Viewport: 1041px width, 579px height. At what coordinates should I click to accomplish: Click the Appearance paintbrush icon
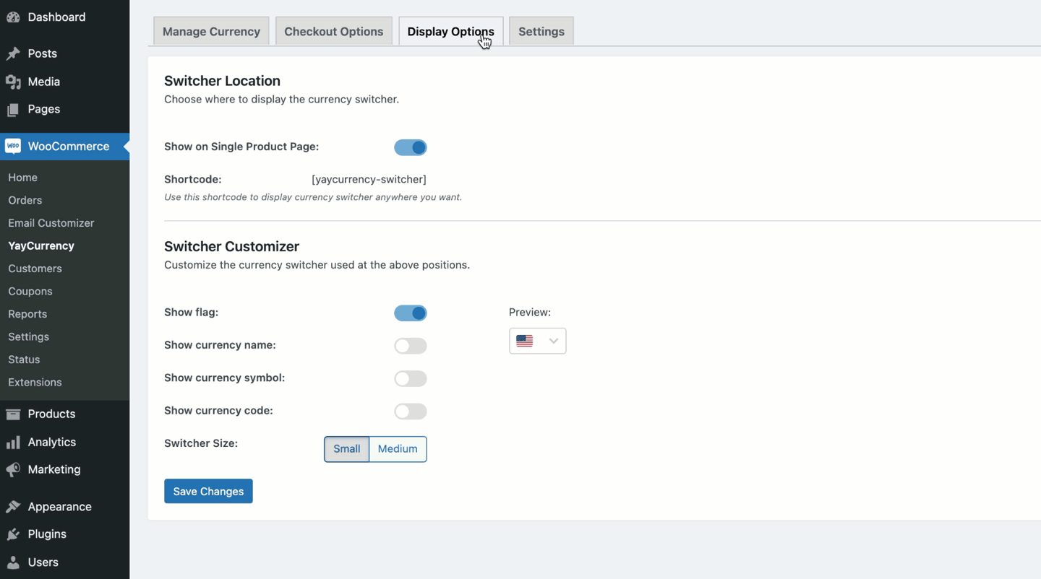13,506
